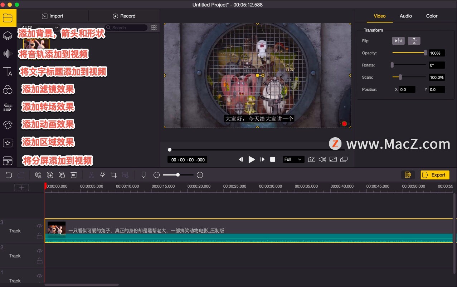Open the Animation sidebar panel
The width and height of the screenshot is (457, 287).
coord(8,125)
